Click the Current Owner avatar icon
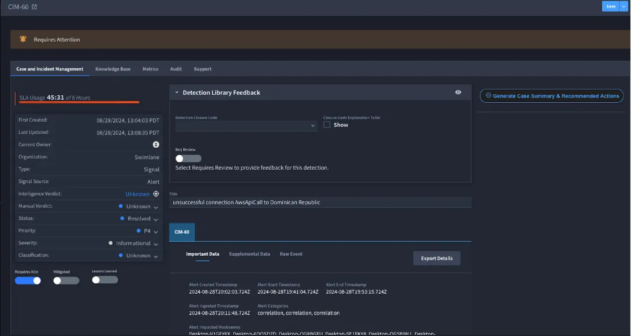 (156, 144)
